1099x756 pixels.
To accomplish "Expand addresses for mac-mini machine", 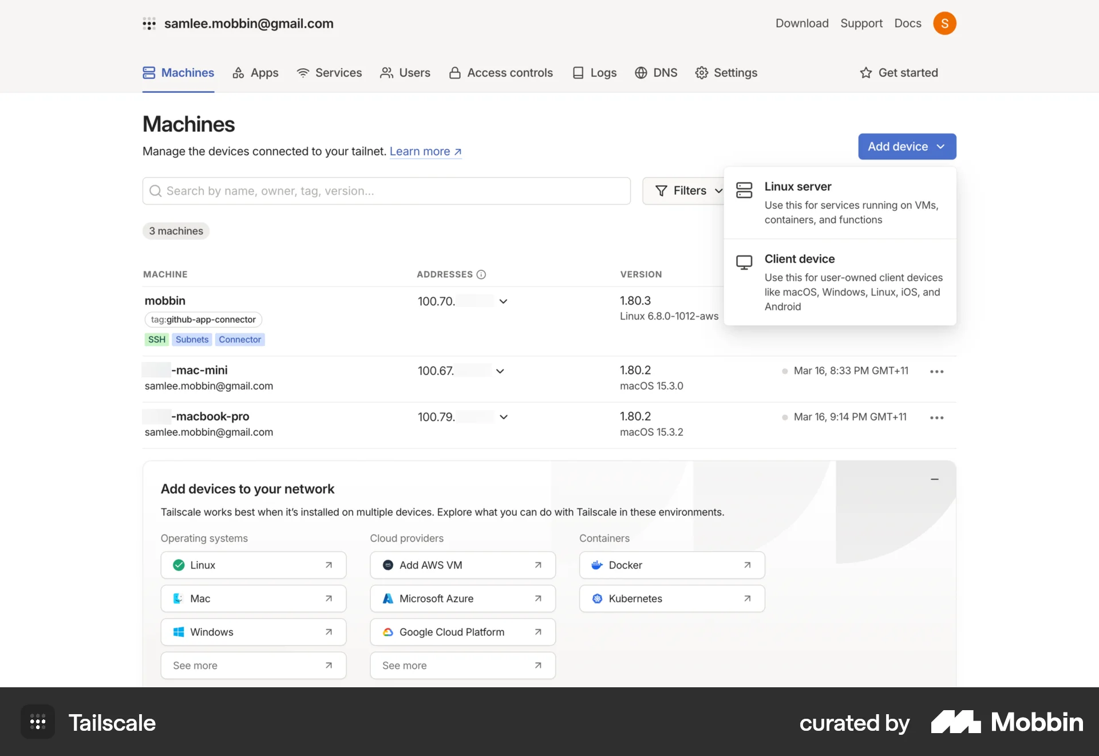I will coord(500,371).
